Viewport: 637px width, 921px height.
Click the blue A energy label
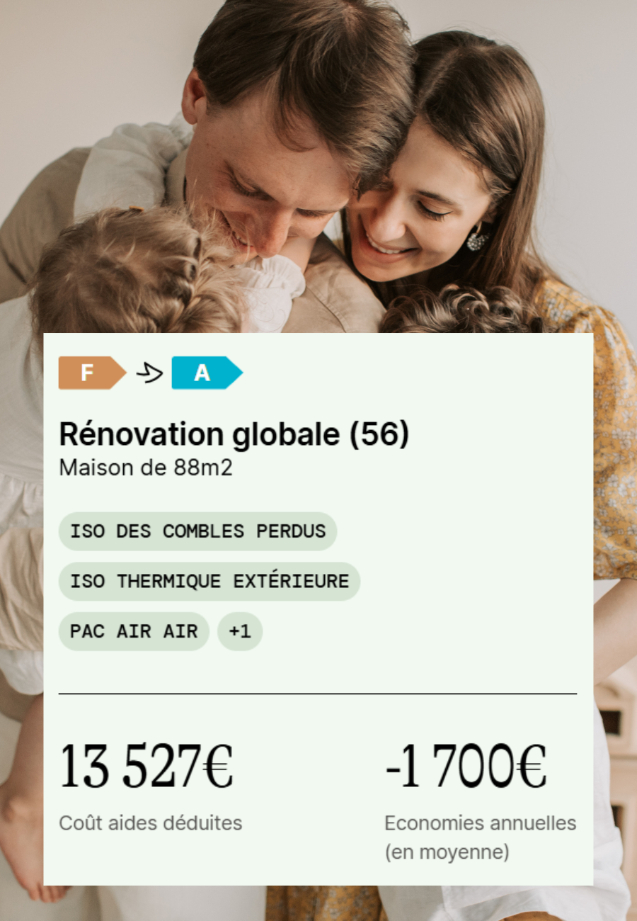[x=207, y=373]
